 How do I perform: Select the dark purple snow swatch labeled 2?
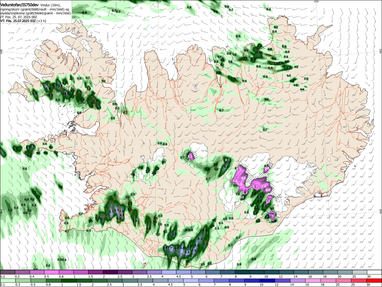tap(110, 272)
